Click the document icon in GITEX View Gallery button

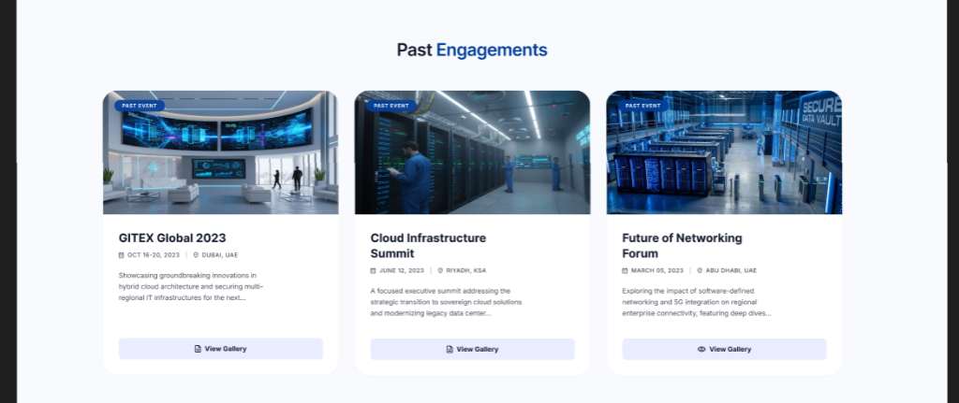[198, 349]
